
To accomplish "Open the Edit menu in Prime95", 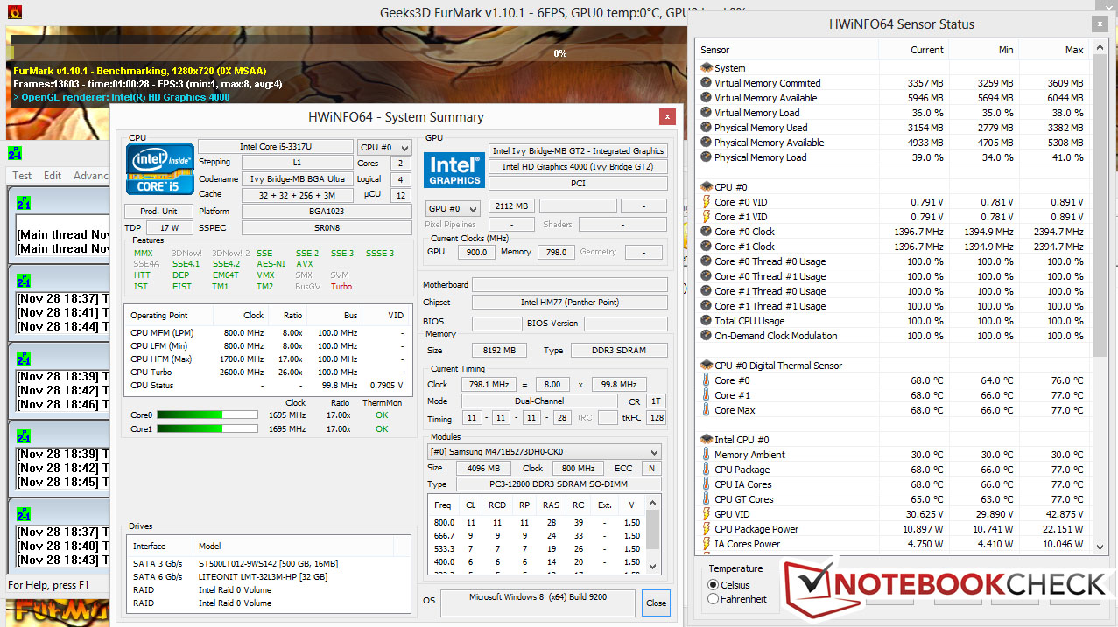I will [53, 176].
